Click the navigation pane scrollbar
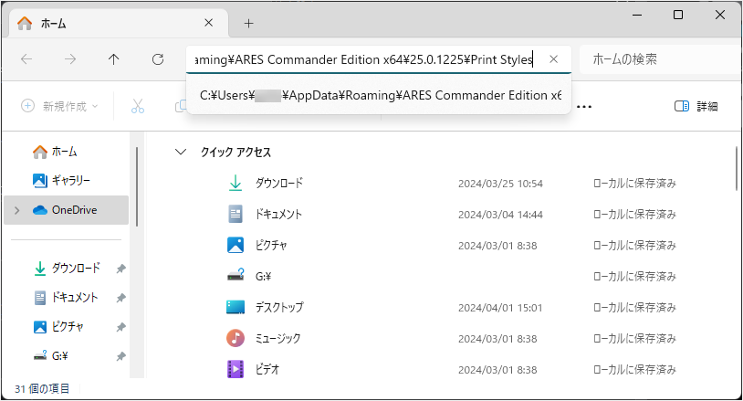743x401 pixels. pyautogui.click(x=137, y=186)
